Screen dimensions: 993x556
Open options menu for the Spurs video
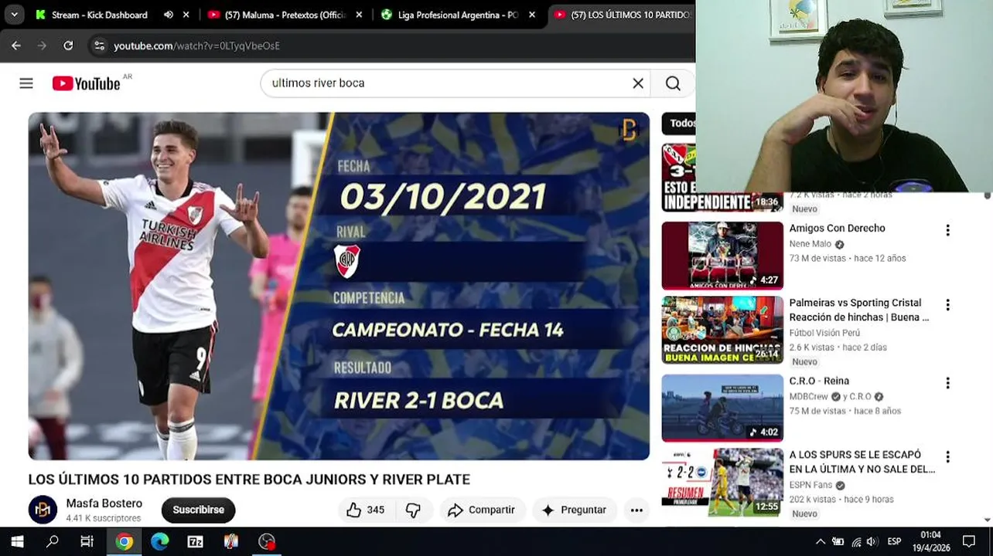pyautogui.click(x=947, y=457)
